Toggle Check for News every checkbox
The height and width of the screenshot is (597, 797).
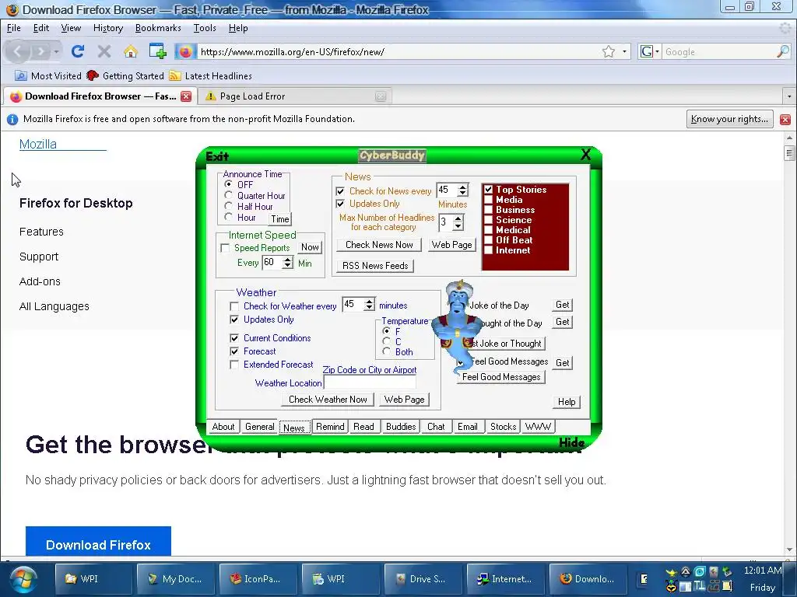point(340,191)
